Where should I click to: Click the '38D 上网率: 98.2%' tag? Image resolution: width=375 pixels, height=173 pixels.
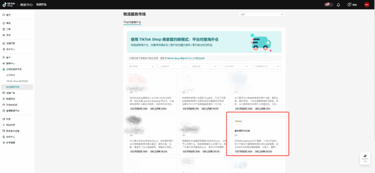(211, 151)
